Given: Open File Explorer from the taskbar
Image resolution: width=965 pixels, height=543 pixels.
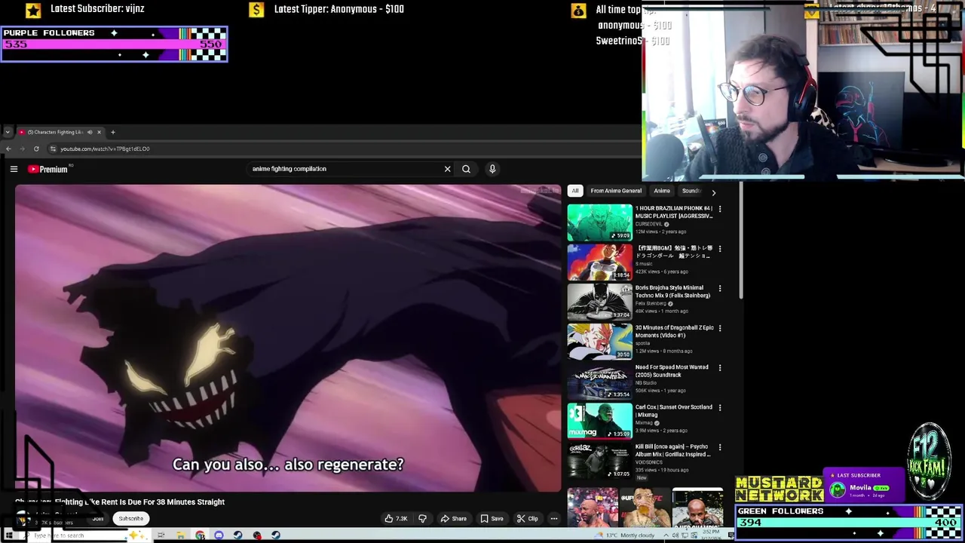Looking at the screenshot, I should [x=181, y=535].
